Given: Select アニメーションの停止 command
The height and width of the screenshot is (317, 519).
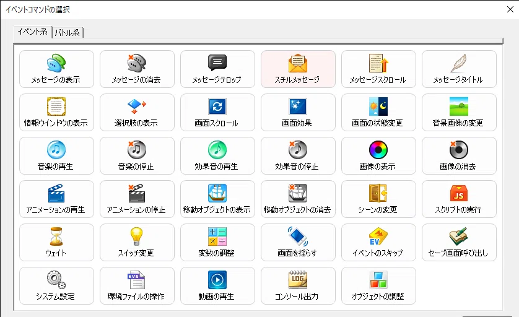Looking at the screenshot, I should pos(137,199).
